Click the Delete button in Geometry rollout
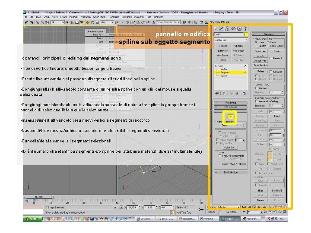Screen dimensions: 311x233 click(x=260, y=200)
